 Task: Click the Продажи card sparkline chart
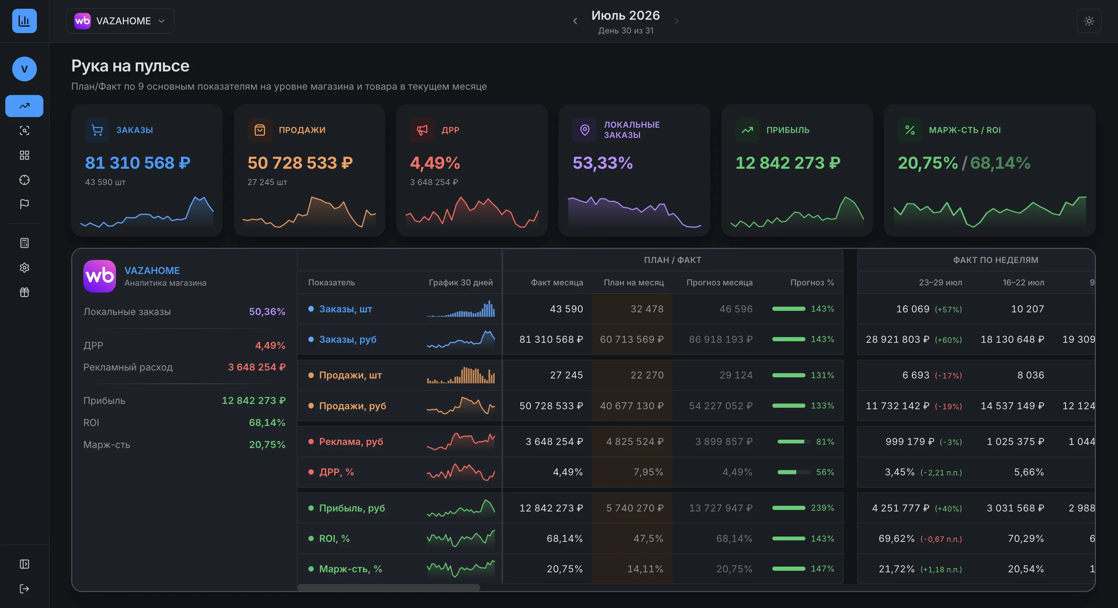tap(310, 212)
